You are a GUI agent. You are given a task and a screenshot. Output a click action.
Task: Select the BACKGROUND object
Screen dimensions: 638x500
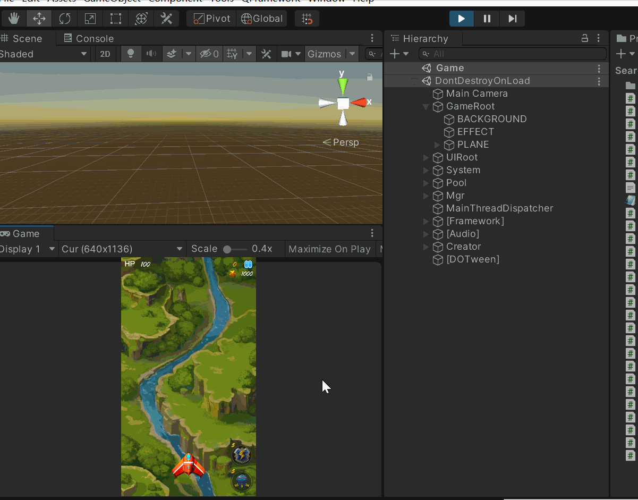pyautogui.click(x=492, y=119)
